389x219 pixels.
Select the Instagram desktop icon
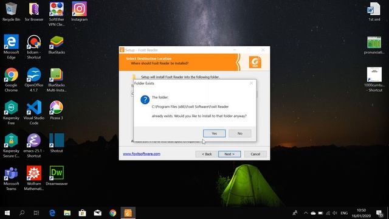click(80, 12)
